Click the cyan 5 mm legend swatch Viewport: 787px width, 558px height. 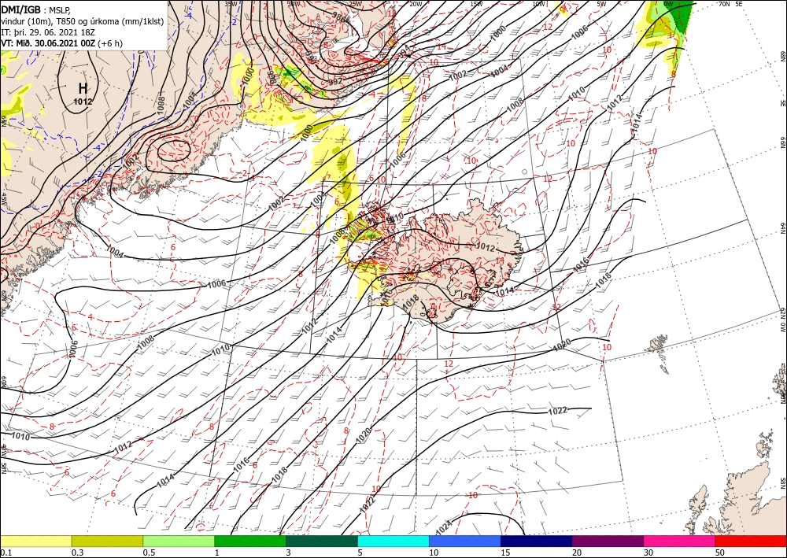click(393, 541)
